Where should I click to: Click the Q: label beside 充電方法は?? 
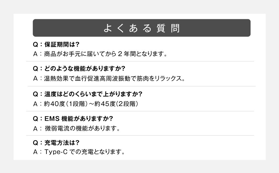[37, 142]
